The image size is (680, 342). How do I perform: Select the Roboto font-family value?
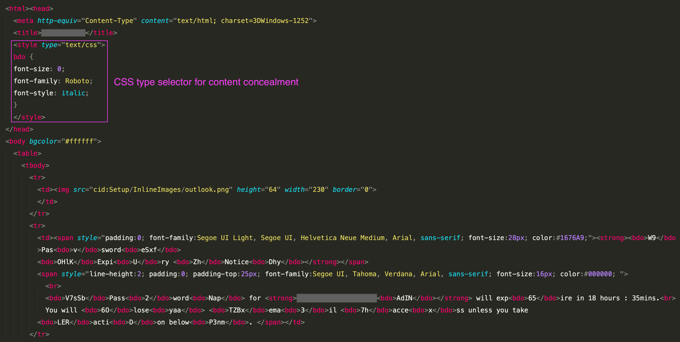click(x=78, y=81)
